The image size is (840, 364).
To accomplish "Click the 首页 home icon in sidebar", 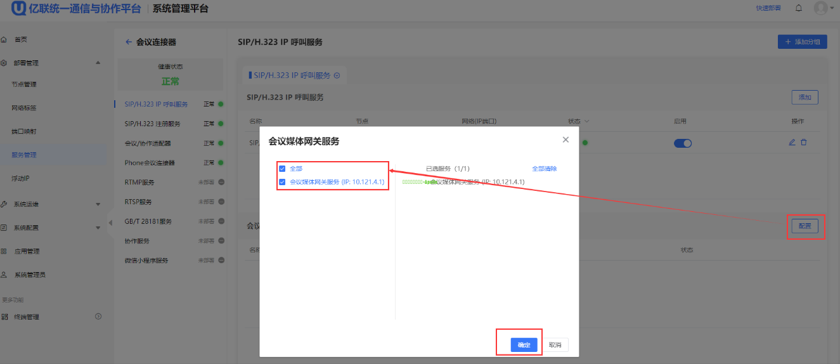I will 4,39.
